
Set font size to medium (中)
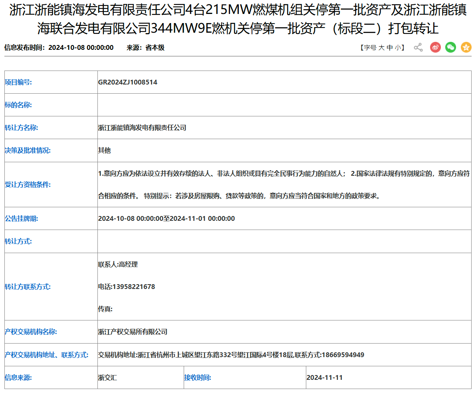coord(390,48)
